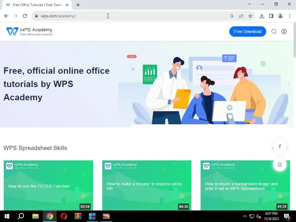Viewport: 296px width, 222px height.
Task: Go back with the browser back arrow
Action: (x=6, y=16)
